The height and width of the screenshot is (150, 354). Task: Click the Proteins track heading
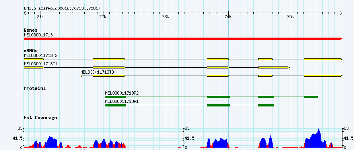35,88
